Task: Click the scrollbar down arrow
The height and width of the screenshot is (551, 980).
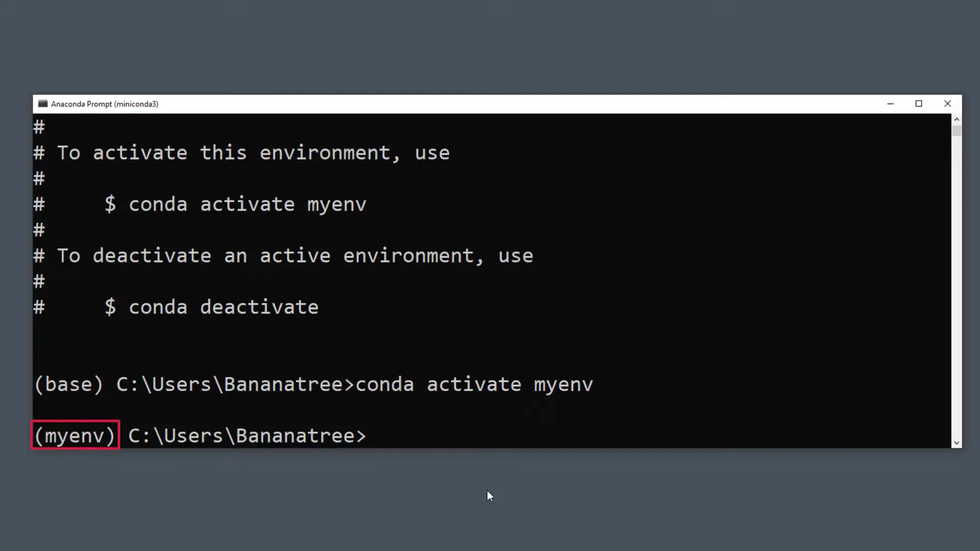Action: point(955,443)
